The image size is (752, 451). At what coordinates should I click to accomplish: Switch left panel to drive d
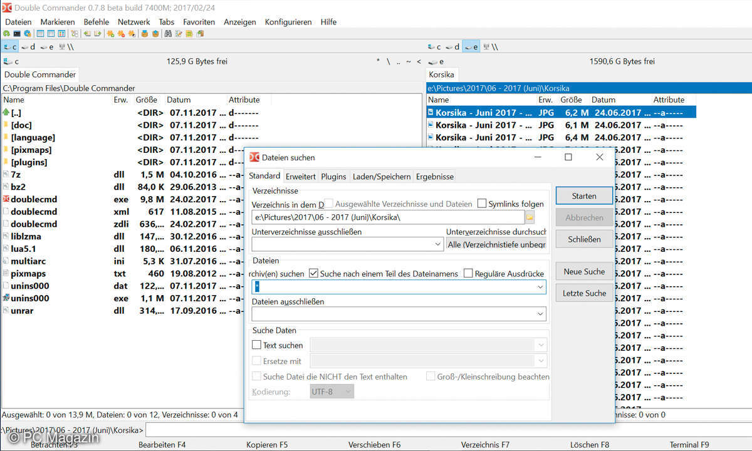[x=28, y=46]
